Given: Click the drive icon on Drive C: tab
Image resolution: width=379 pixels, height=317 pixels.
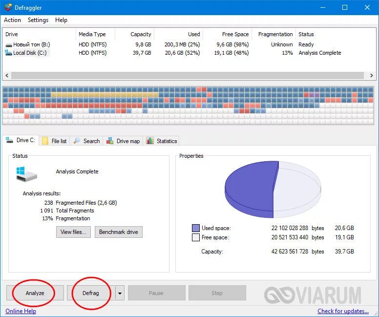Looking at the screenshot, I should [9, 140].
